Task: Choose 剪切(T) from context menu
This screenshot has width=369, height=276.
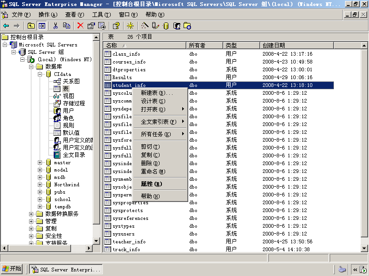Action: (160, 147)
